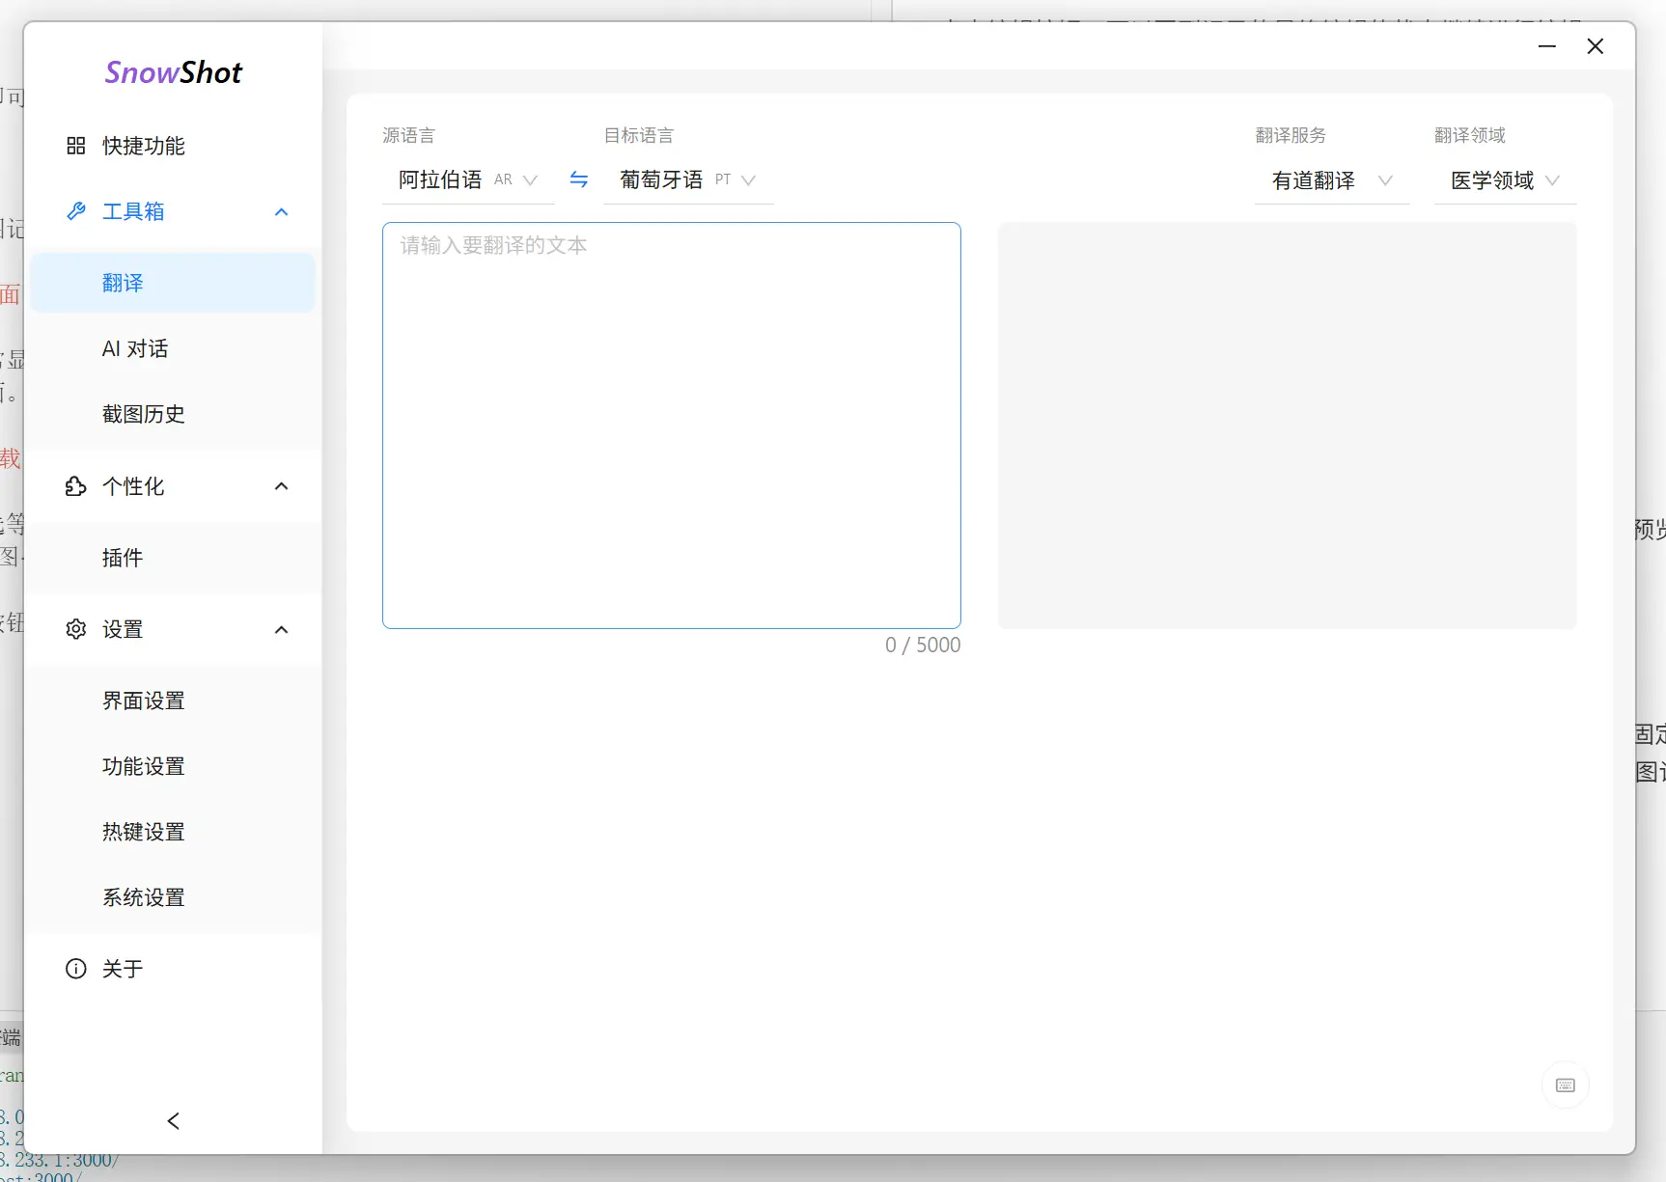Open 热键设置 in settings
The width and height of the screenshot is (1666, 1182).
coord(143,832)
